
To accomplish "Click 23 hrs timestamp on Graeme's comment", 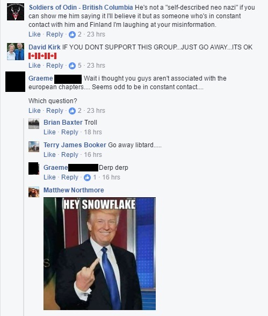I will pos(96,111).
